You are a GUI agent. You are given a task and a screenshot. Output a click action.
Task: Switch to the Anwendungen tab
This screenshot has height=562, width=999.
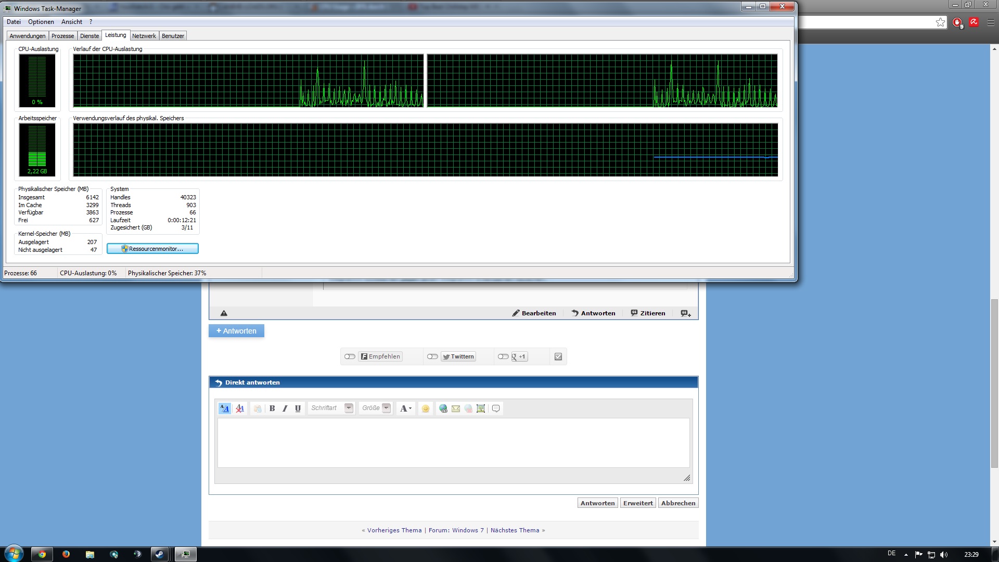point(28,36)
